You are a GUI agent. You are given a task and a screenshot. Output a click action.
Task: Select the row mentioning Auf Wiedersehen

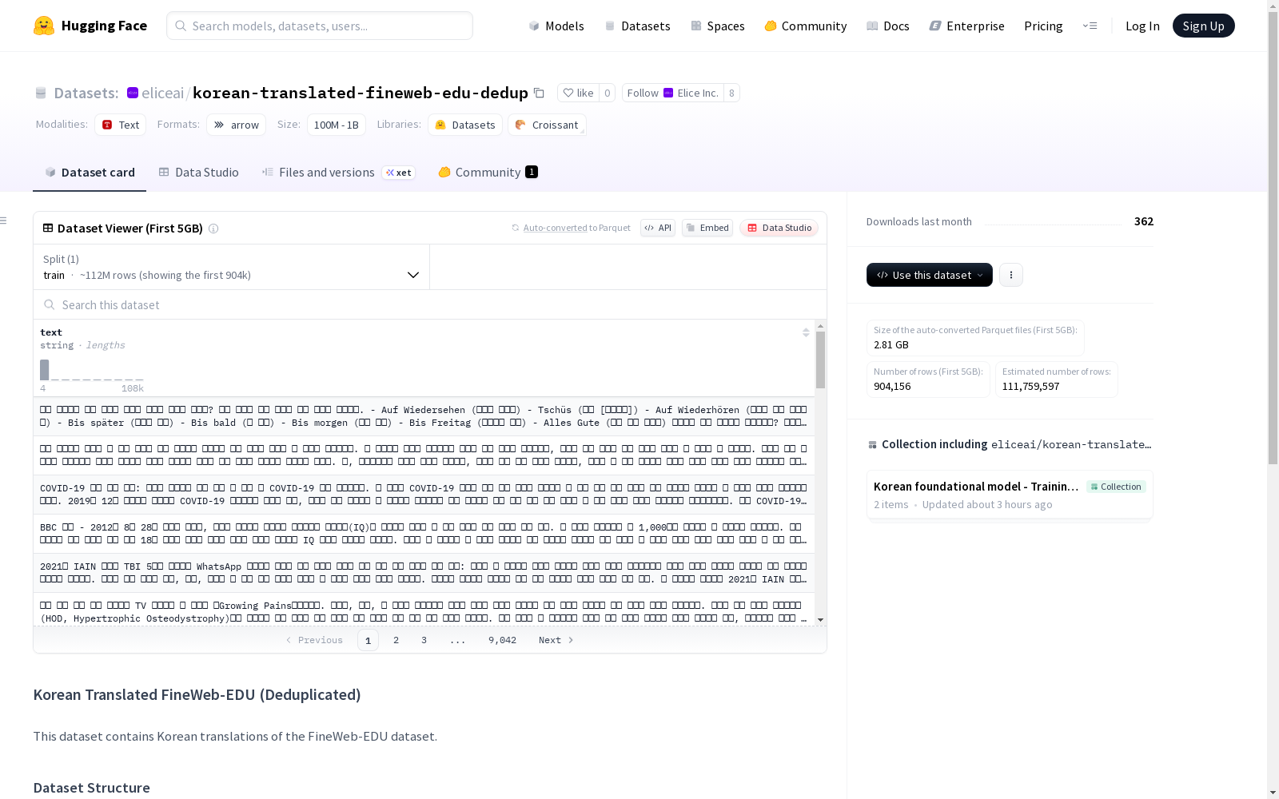(424, 416)
